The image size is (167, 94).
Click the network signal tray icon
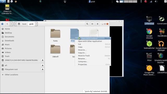click(151, 2)
